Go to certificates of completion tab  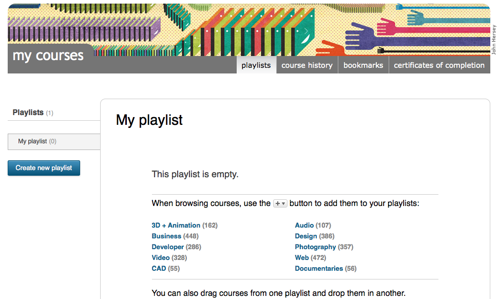point(439,65)
